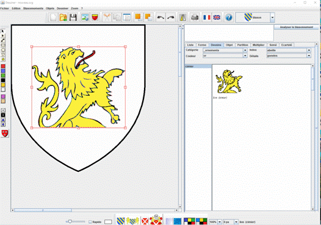Select the arrow pointer tool
Screen dimensions: 321x225
(x=3, y=31)
